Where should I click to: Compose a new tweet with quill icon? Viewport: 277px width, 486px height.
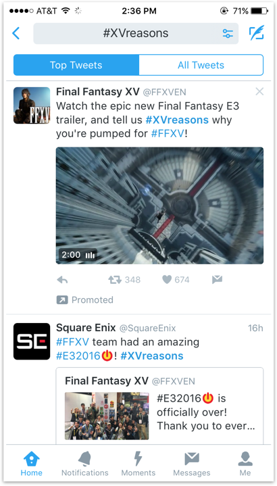tap(257, 33)
